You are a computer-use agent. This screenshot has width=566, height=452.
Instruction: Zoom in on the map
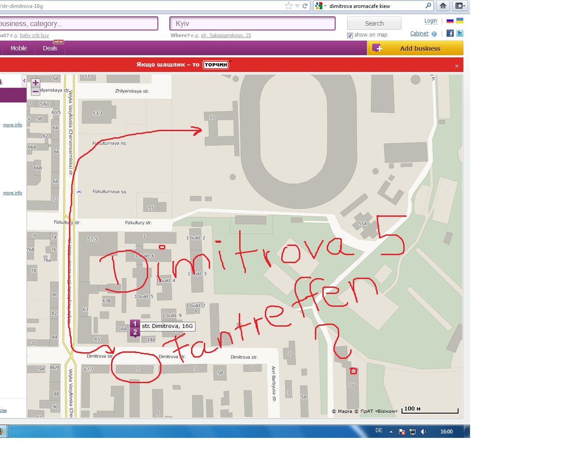coord(36,83)
